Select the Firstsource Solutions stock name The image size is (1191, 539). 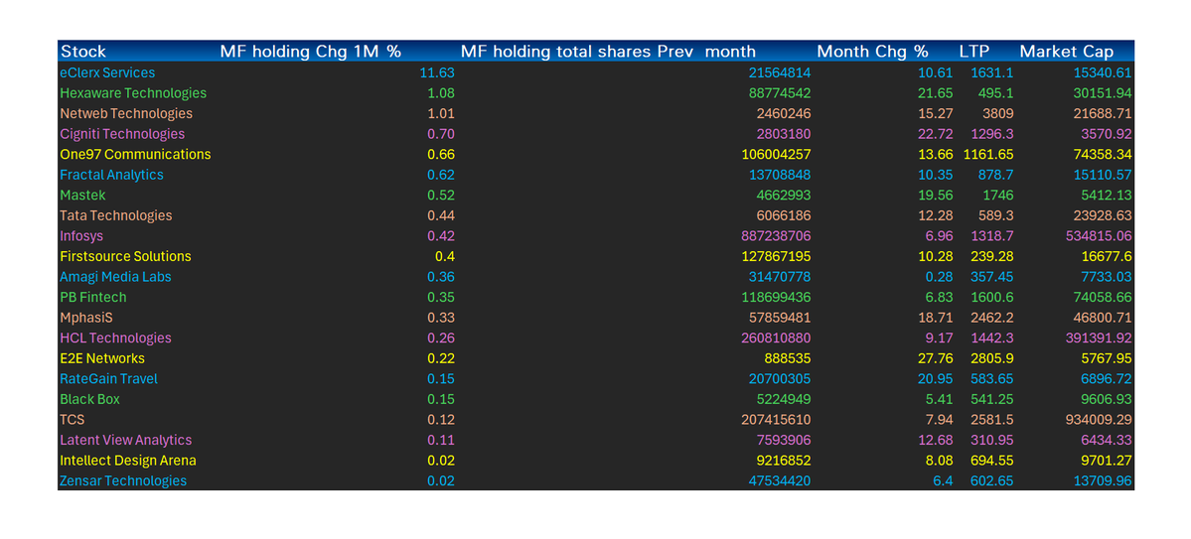(x=125, y=256)
